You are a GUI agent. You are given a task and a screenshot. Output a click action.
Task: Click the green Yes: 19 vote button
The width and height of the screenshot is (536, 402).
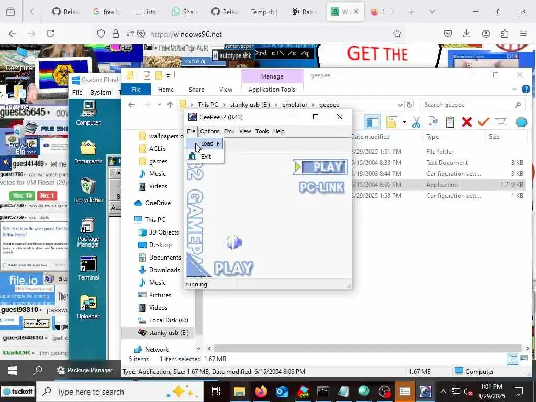(22, 196)
